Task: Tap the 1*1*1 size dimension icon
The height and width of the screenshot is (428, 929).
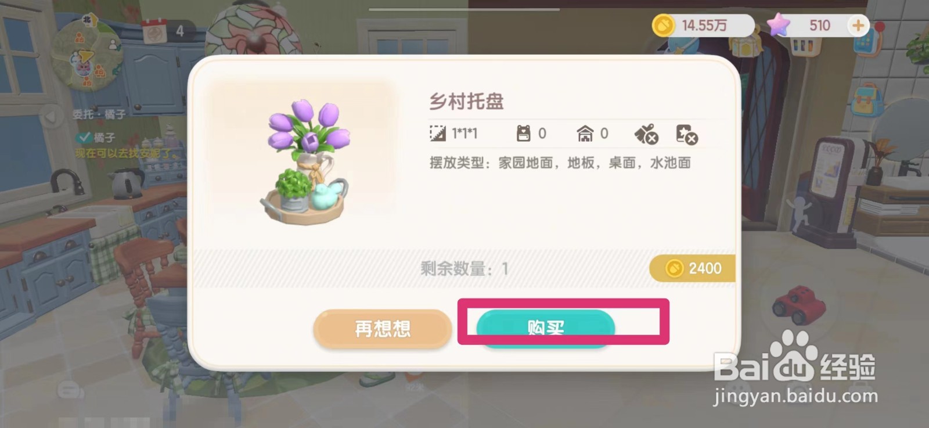Action: click(x=437, y=134)
